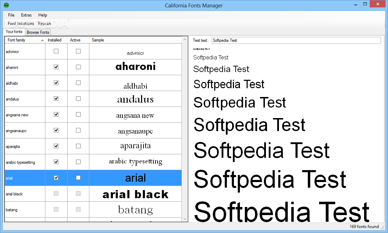Uncheck Installed checkbox for arabic typesetting
This screenshot has width=388, height=233.
point(56,162)
